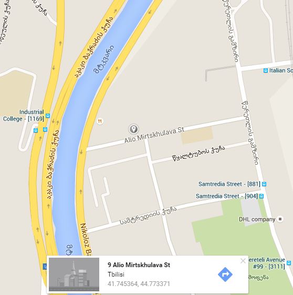
Task: Open the street view building thumbnail
Action: click(74, 274)
